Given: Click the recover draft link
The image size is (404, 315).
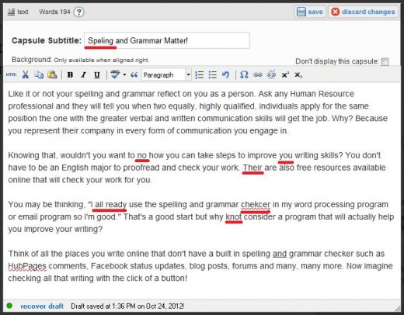Looking at the screenshot, I should tap(42, 306).
